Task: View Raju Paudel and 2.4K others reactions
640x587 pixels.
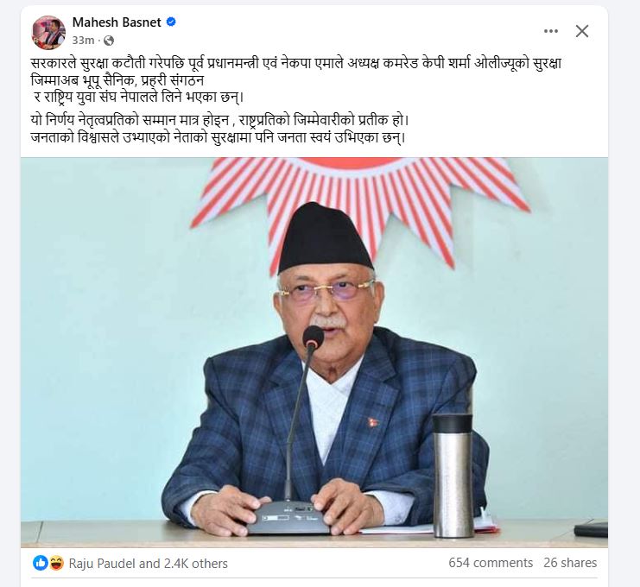Action: click(x=149, y=564)
